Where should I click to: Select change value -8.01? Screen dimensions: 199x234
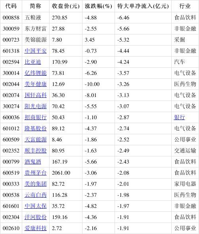click(x=91, y=95)
